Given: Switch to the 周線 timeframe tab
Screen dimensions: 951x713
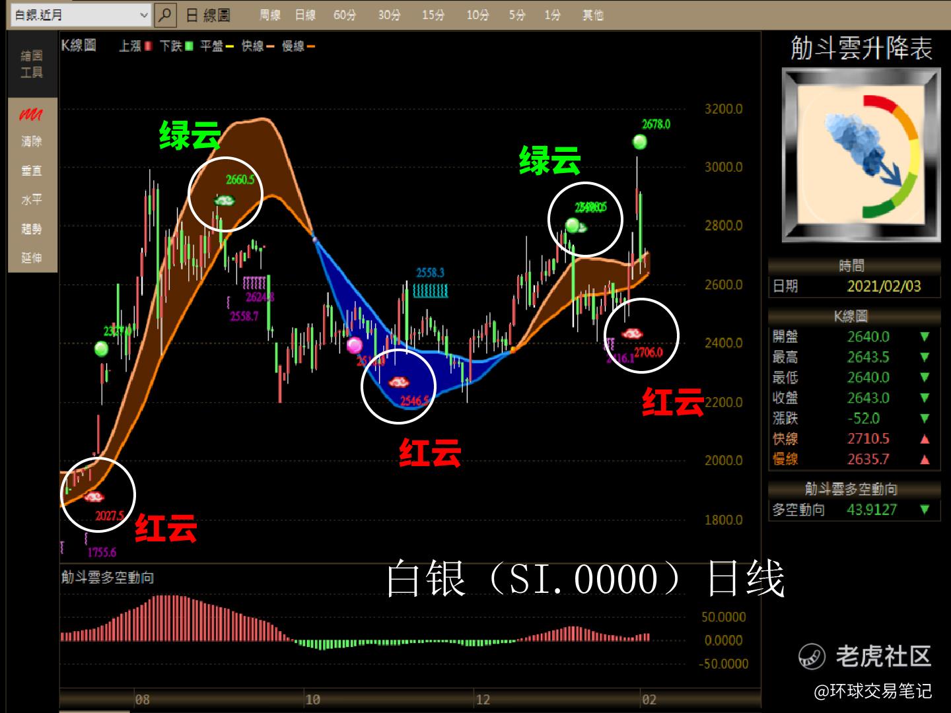Looking at the screenshot, I should click(269, 15).
